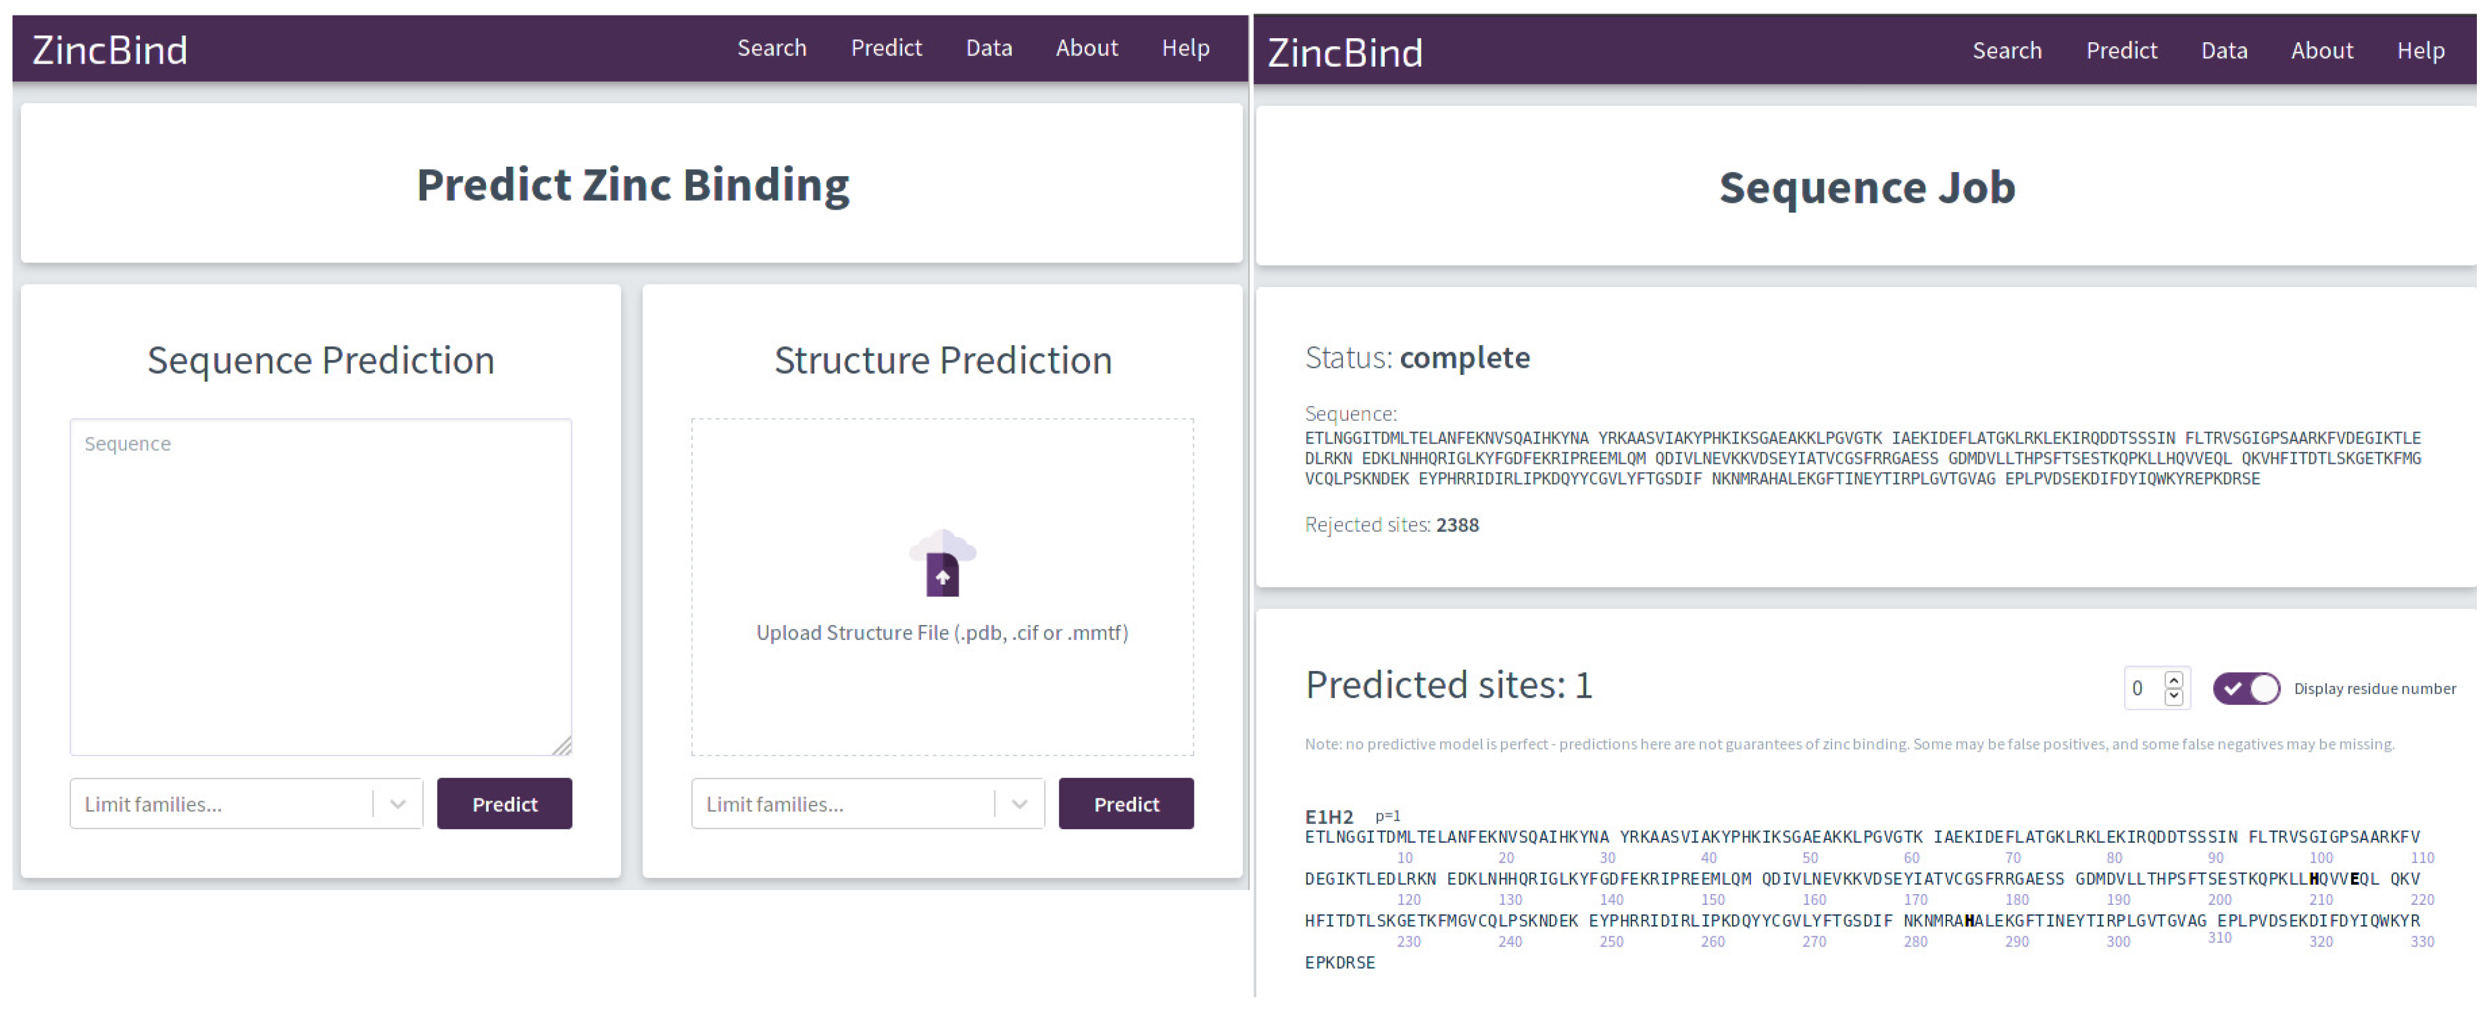Click the E1H2 predicted site label
Image resolution: width=2490 pixels, height=1018 pixels.
(1328, 817)
